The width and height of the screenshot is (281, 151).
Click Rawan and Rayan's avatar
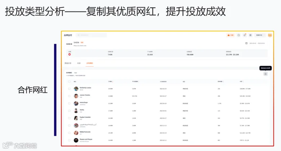click(76, 140)
